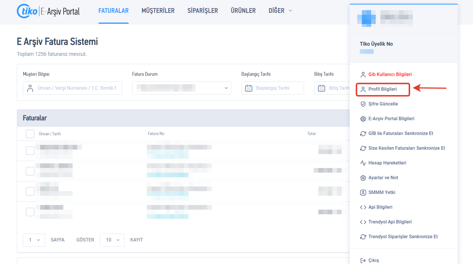
Task: Switch to the FATURALAR tab
Action: [114, 11]
